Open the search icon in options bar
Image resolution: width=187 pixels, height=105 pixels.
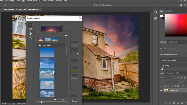click(x=181, y=5)
